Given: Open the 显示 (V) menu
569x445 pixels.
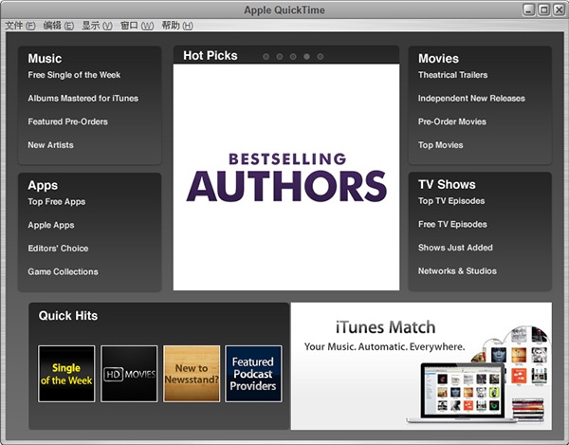Looking at the screenshot, I should [98, 26].
